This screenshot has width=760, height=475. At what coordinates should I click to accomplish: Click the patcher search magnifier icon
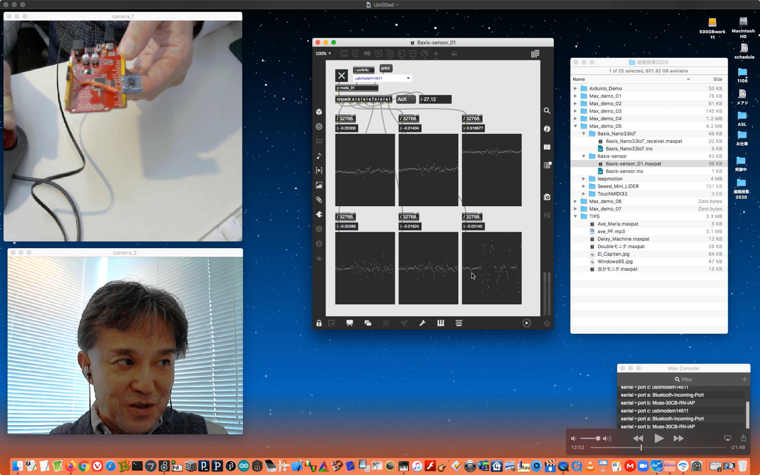tap(547, 111)
